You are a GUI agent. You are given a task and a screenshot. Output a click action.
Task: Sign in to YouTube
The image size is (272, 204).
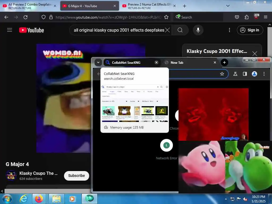pos(250,30)
